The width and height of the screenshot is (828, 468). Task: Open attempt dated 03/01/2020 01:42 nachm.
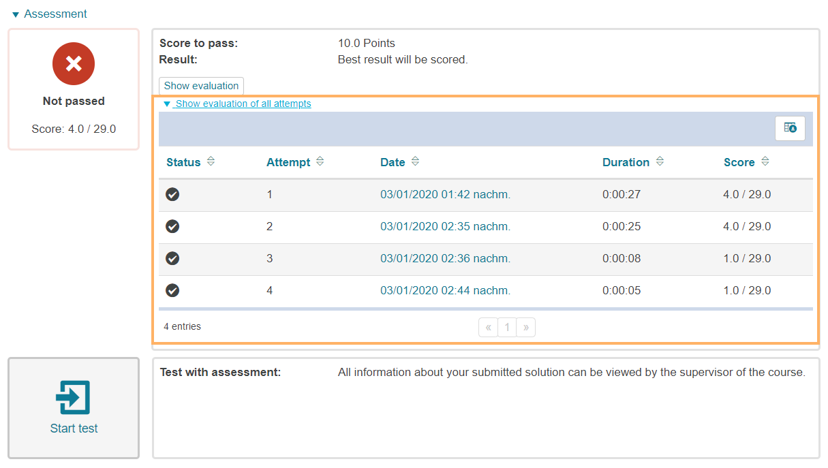(445, 195)
